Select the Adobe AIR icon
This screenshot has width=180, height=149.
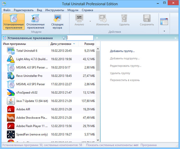pos(11,109)
